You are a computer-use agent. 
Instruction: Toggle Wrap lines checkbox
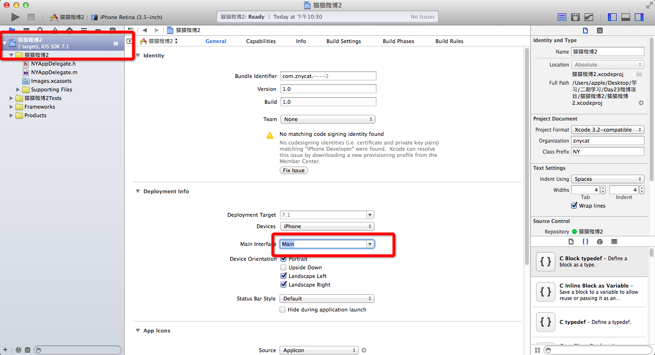[574, 206]
